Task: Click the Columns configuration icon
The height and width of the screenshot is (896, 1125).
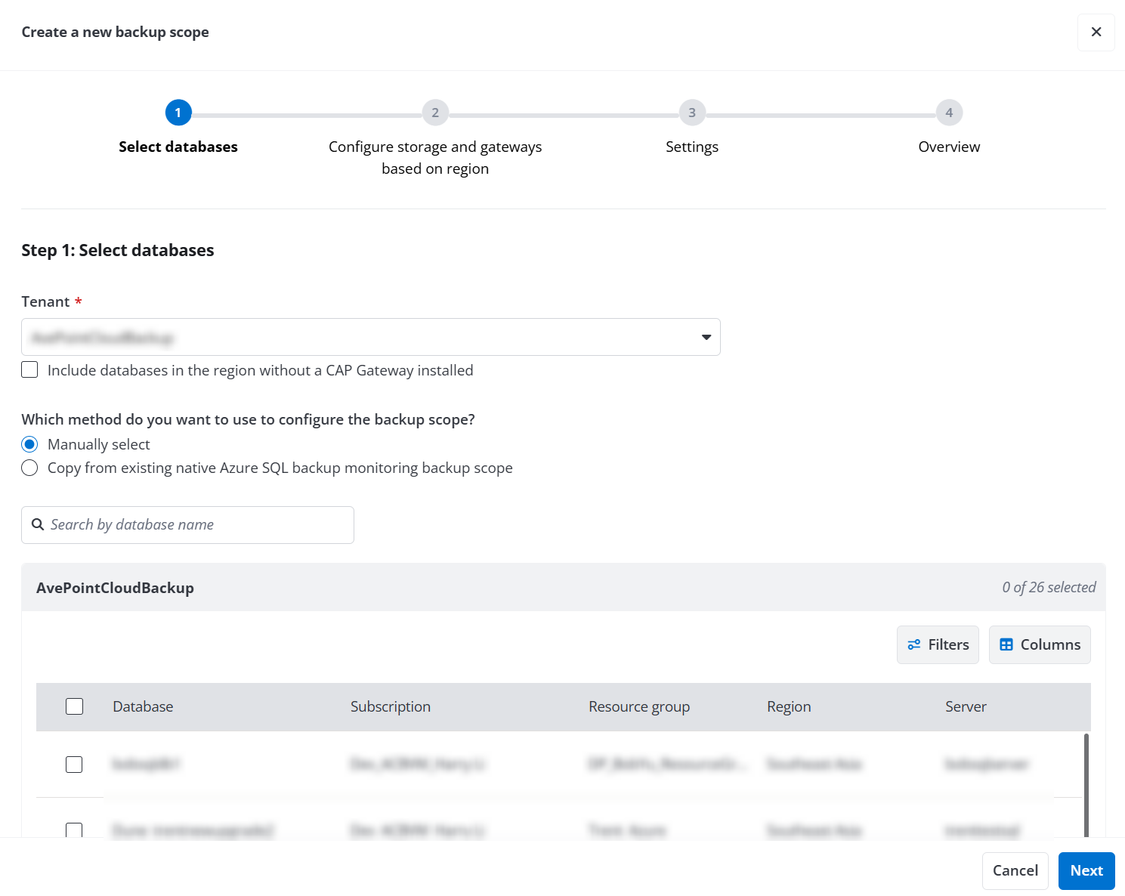Action: tap(1007, 644)
